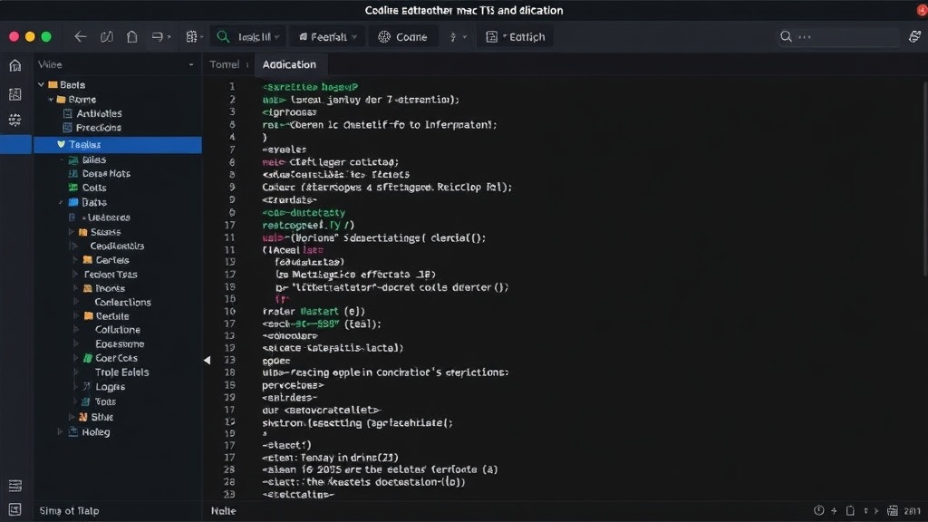Click the right chevron in the status bar

point(876,510)
